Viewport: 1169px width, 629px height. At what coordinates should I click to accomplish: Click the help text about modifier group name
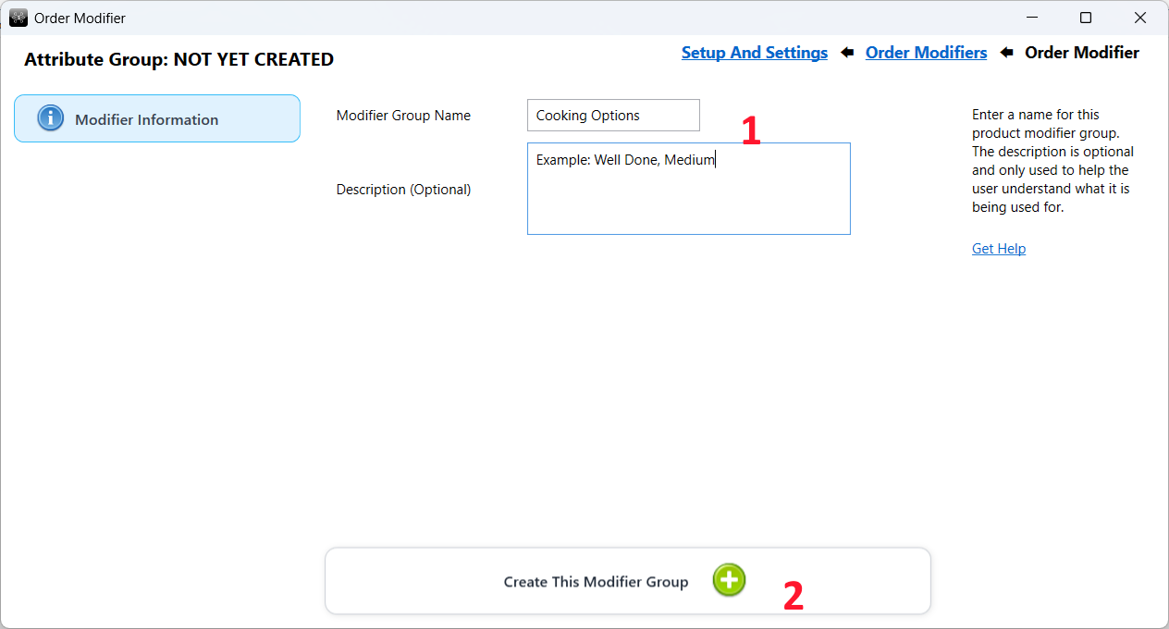(1052, 161)
